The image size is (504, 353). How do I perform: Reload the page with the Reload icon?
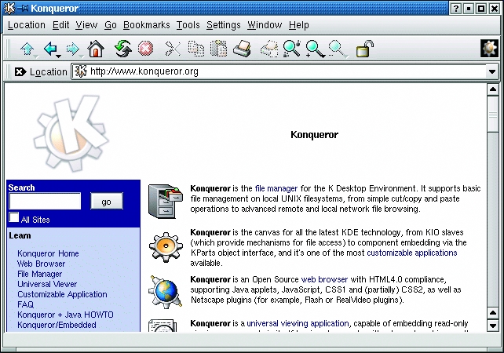122,49
